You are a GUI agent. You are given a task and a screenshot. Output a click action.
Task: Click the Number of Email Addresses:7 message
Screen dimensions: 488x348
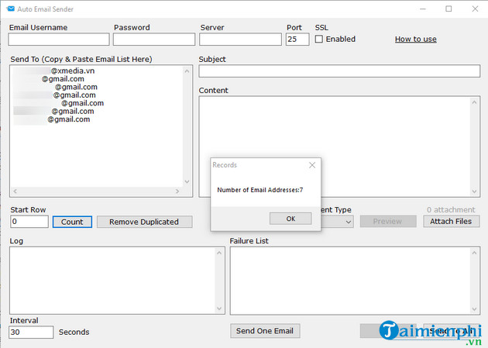pos(259,190)
